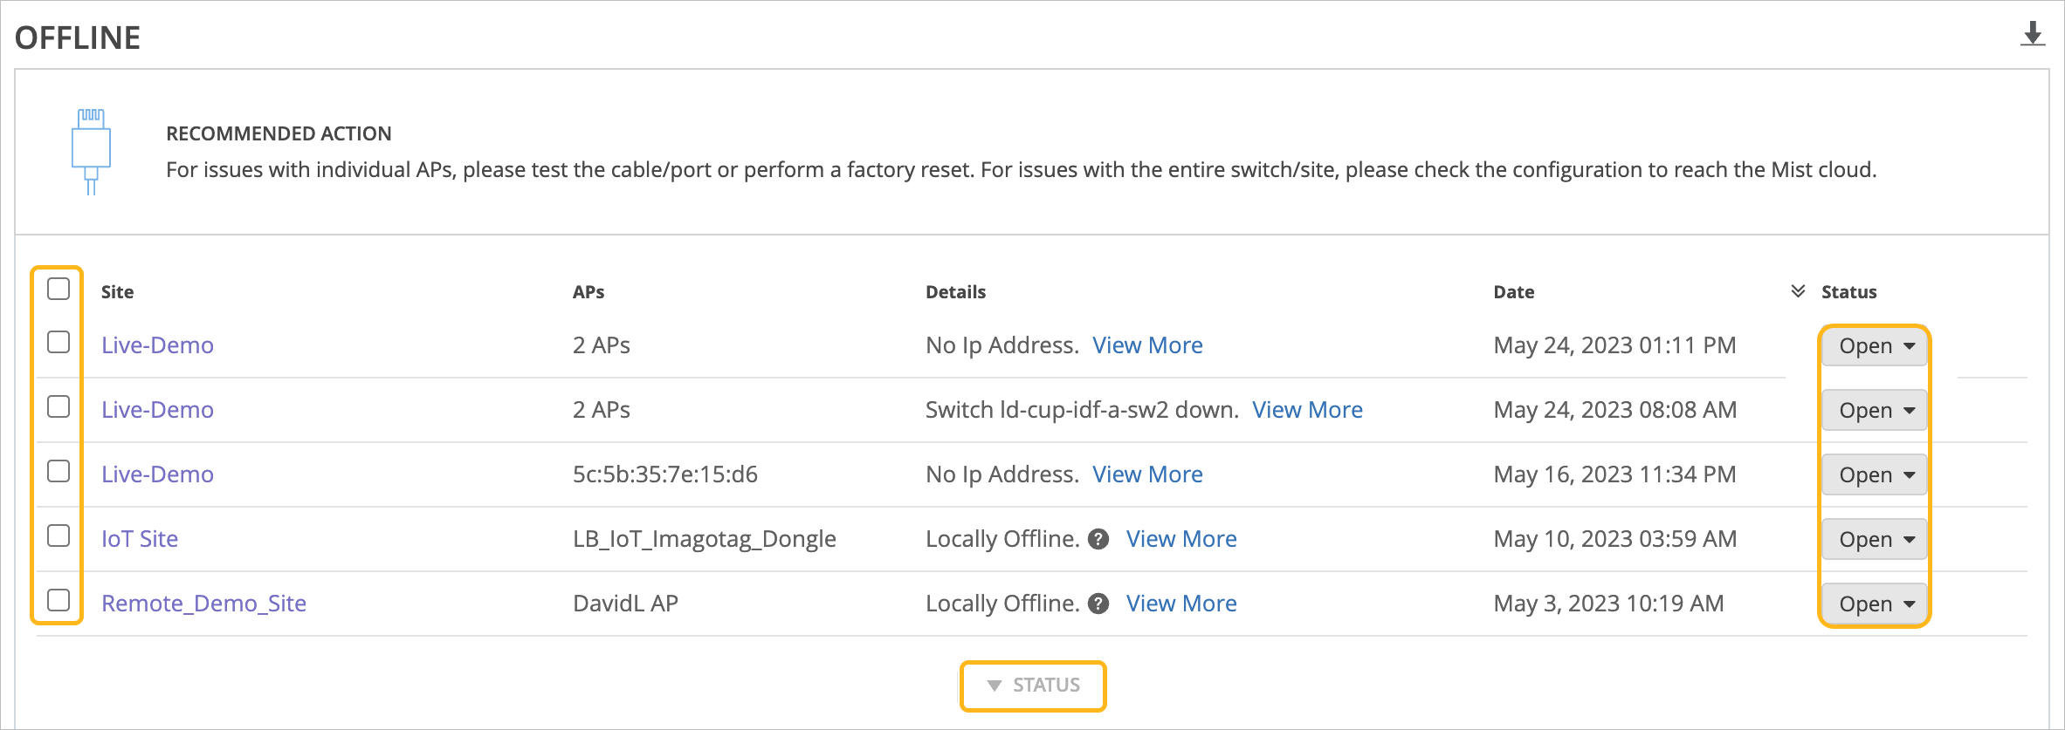Screen dimensions: 2065x730
Task: Click the STATUS dropdown button below the table
Action: (1033, 686)
